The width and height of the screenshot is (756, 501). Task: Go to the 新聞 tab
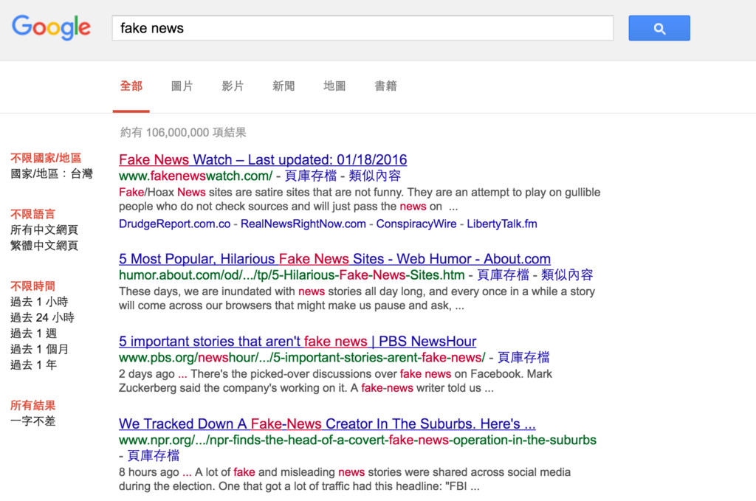click(x=283, y=86)
